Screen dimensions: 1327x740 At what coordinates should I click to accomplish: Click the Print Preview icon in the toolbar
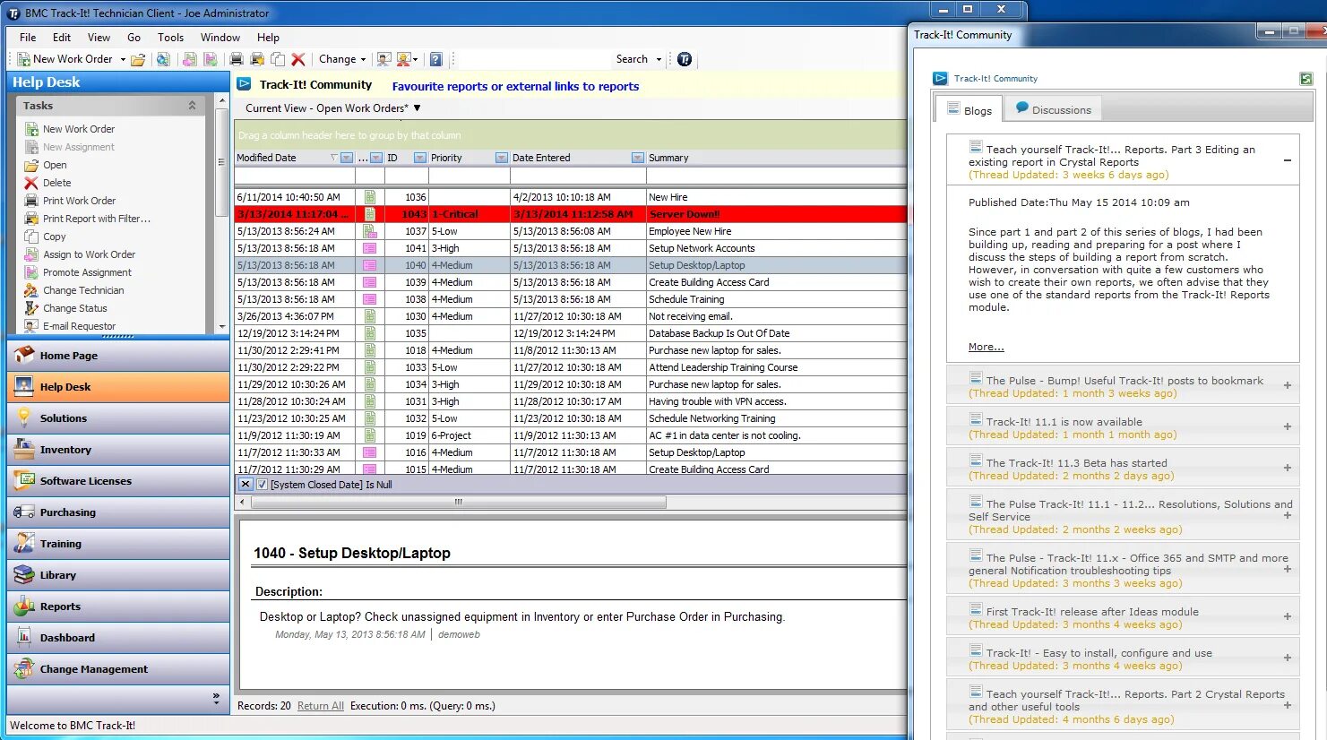tap(257, 59)
